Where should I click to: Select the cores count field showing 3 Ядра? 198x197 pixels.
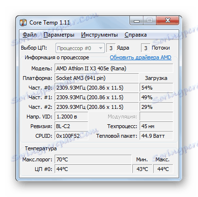[111, 48]
